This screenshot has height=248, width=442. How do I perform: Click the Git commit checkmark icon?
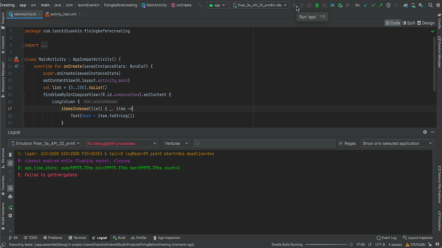pos(373,6)
